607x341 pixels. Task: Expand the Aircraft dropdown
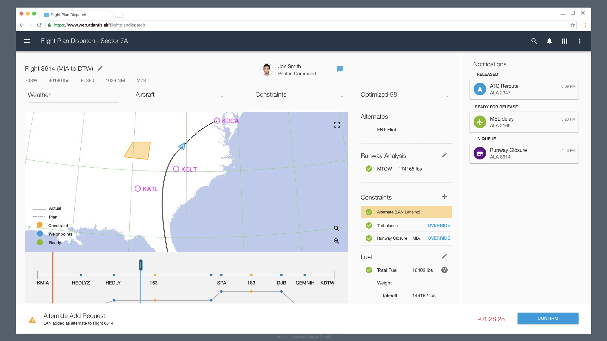tap(223, 96)
